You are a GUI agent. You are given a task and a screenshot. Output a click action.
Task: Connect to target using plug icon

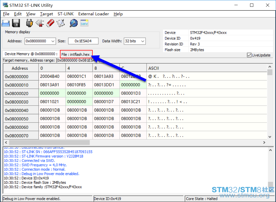point(29,23)
